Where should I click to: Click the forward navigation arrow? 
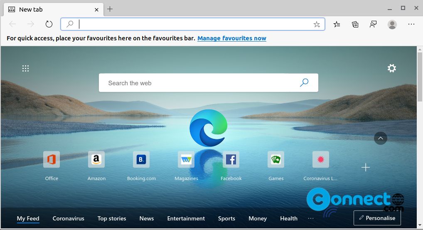click(30, 24)
